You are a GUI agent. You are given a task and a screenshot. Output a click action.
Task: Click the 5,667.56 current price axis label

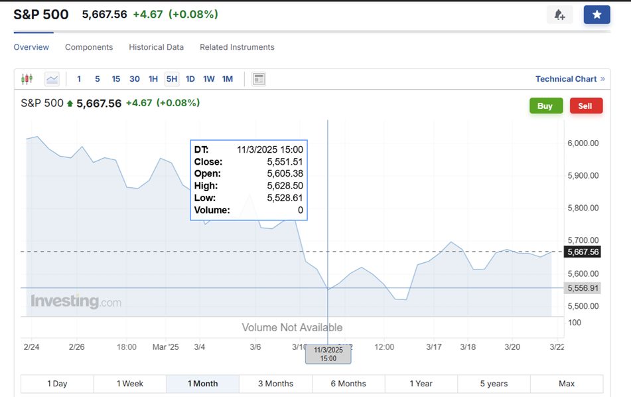coord(583,252)
